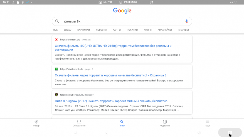Click the 20:31 clock in status bar

click(x=6, y=2)
